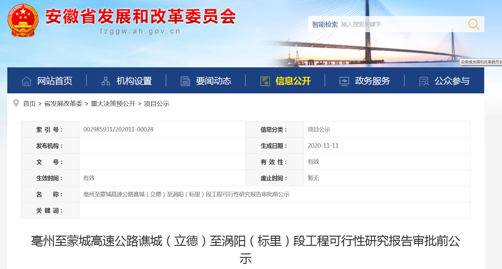Screen dimensions: 502x269
Task: Click the location pin breadcrumb icon
Action: [16, 103]
